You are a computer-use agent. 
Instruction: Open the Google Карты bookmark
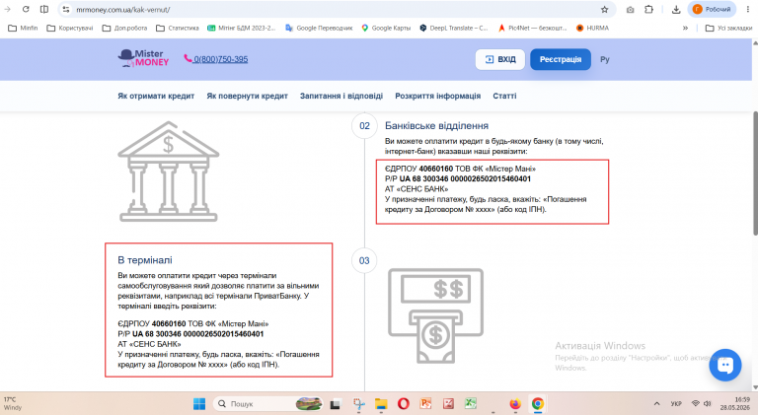[x=386, y=28]
